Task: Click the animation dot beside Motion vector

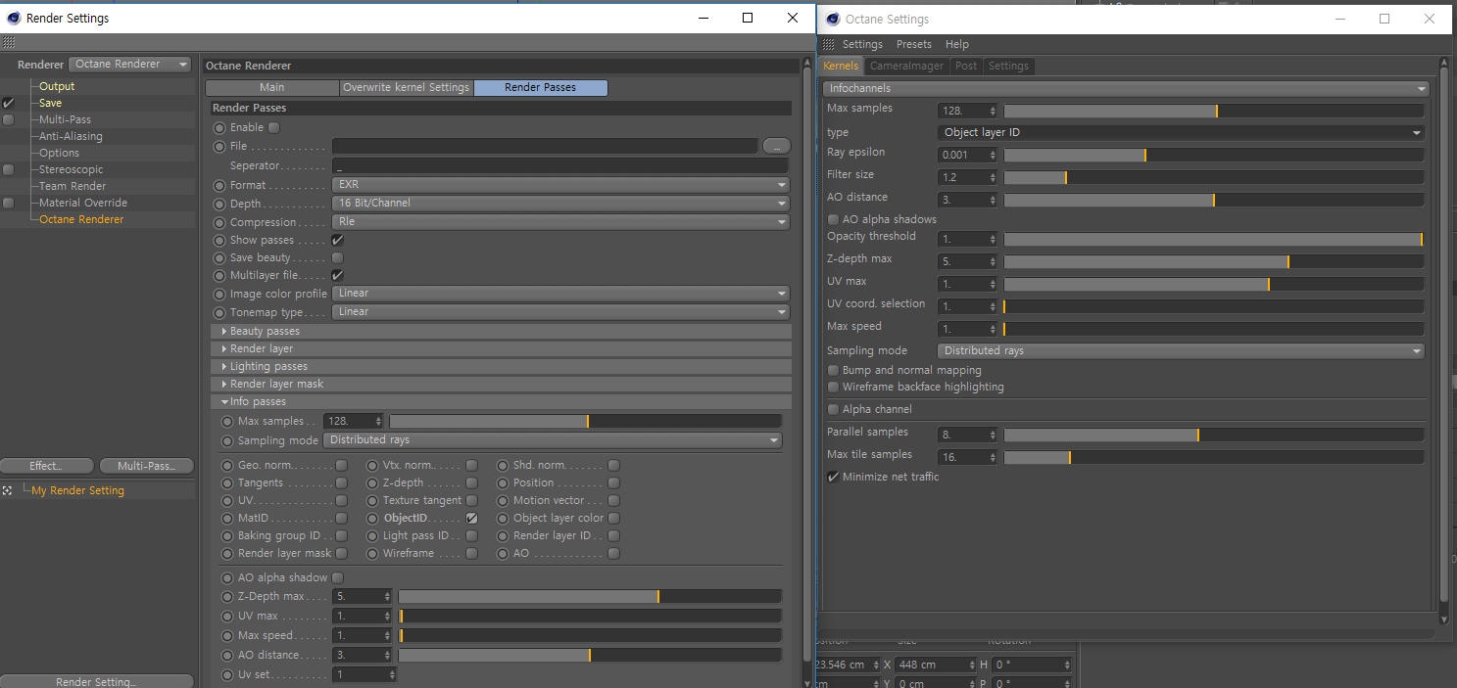Action: (503, 500)
